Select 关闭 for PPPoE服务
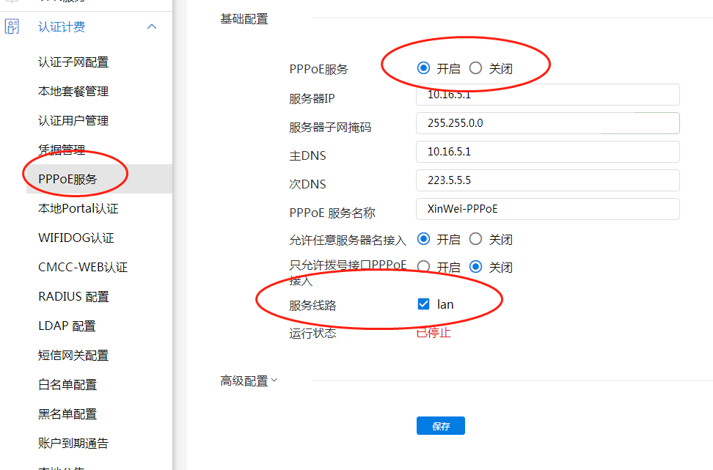This screenshot has width=713, height=470. (475, 68)
